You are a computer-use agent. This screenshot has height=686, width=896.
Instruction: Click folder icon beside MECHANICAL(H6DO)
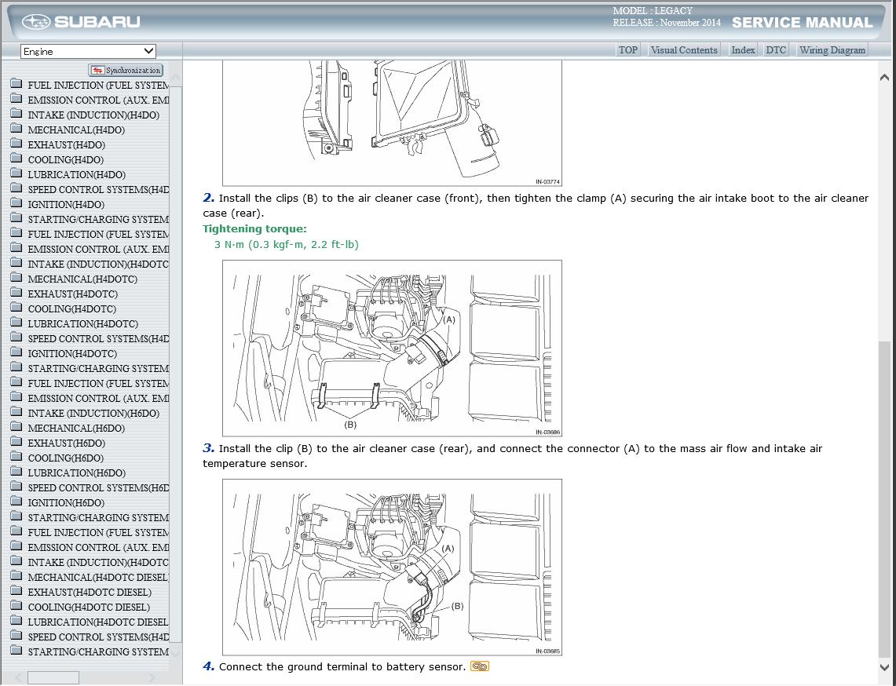16,427
